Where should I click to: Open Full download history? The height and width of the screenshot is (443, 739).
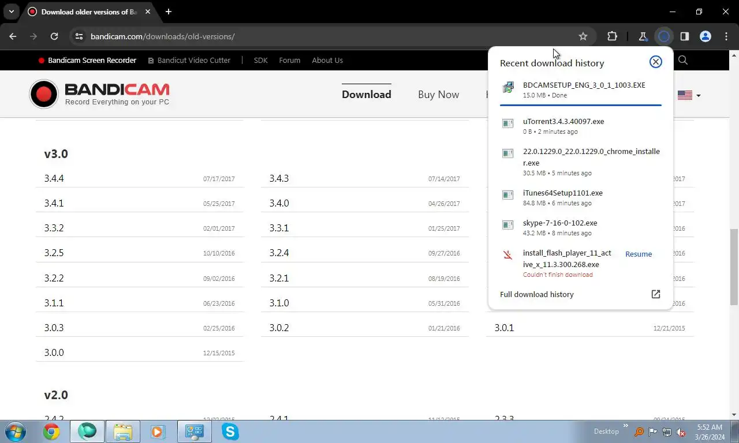pyautogui.click(x=537, y=294)
